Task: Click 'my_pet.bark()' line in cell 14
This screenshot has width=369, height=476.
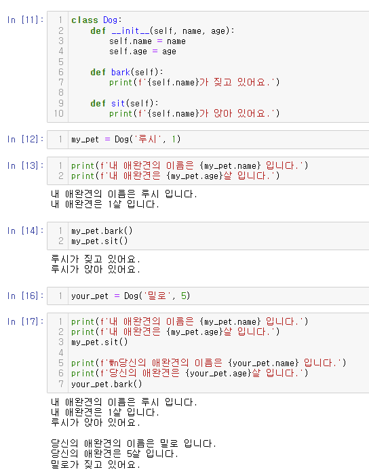Action: point(102,231)
